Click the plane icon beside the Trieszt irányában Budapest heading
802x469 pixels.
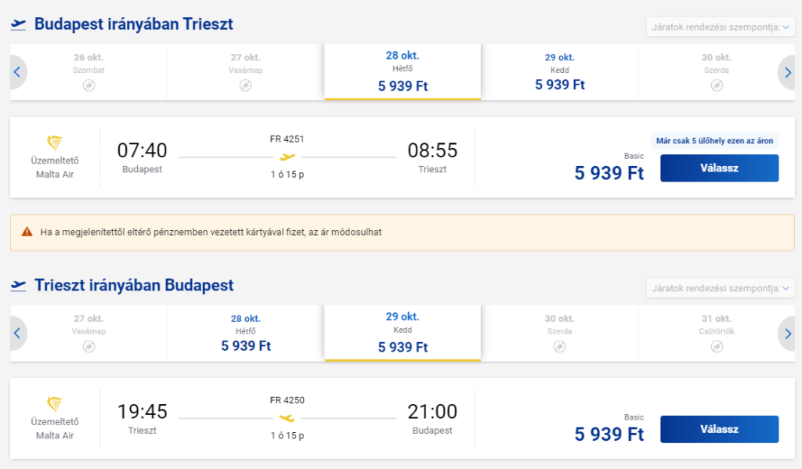pos(19,285)
